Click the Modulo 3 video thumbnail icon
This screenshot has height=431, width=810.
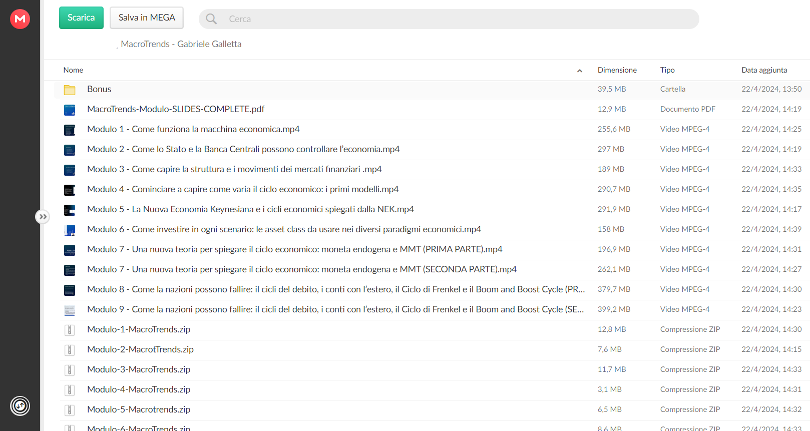(70, 170)
